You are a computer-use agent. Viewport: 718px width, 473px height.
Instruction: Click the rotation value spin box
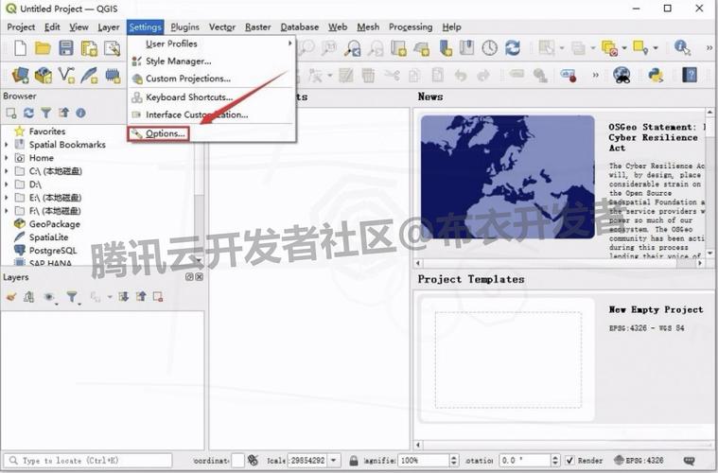[530, 460]
